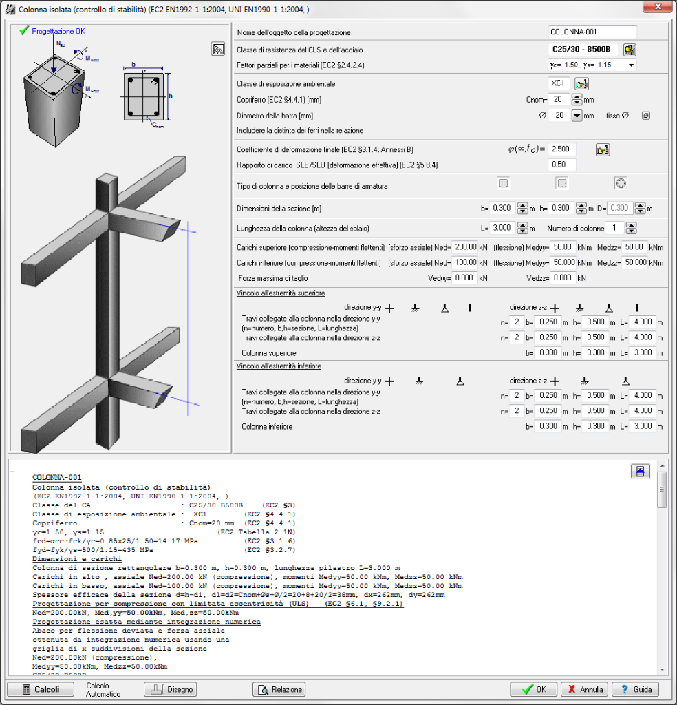Select upper end y-y fixed support icon
This screenshot has height=705, width=677.
point(416,308)
